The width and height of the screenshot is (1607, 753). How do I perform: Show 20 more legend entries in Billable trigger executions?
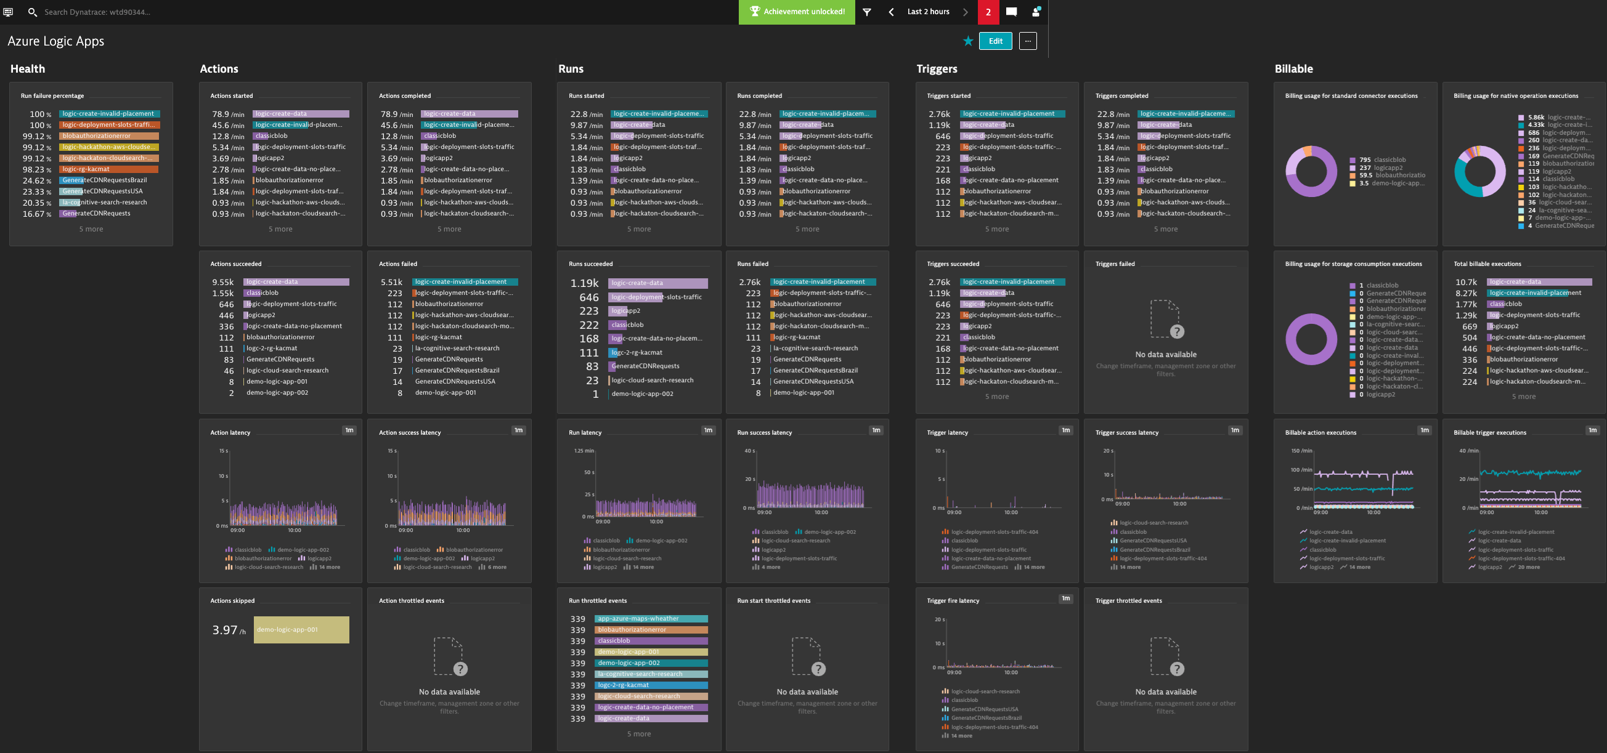point(1523,567)
